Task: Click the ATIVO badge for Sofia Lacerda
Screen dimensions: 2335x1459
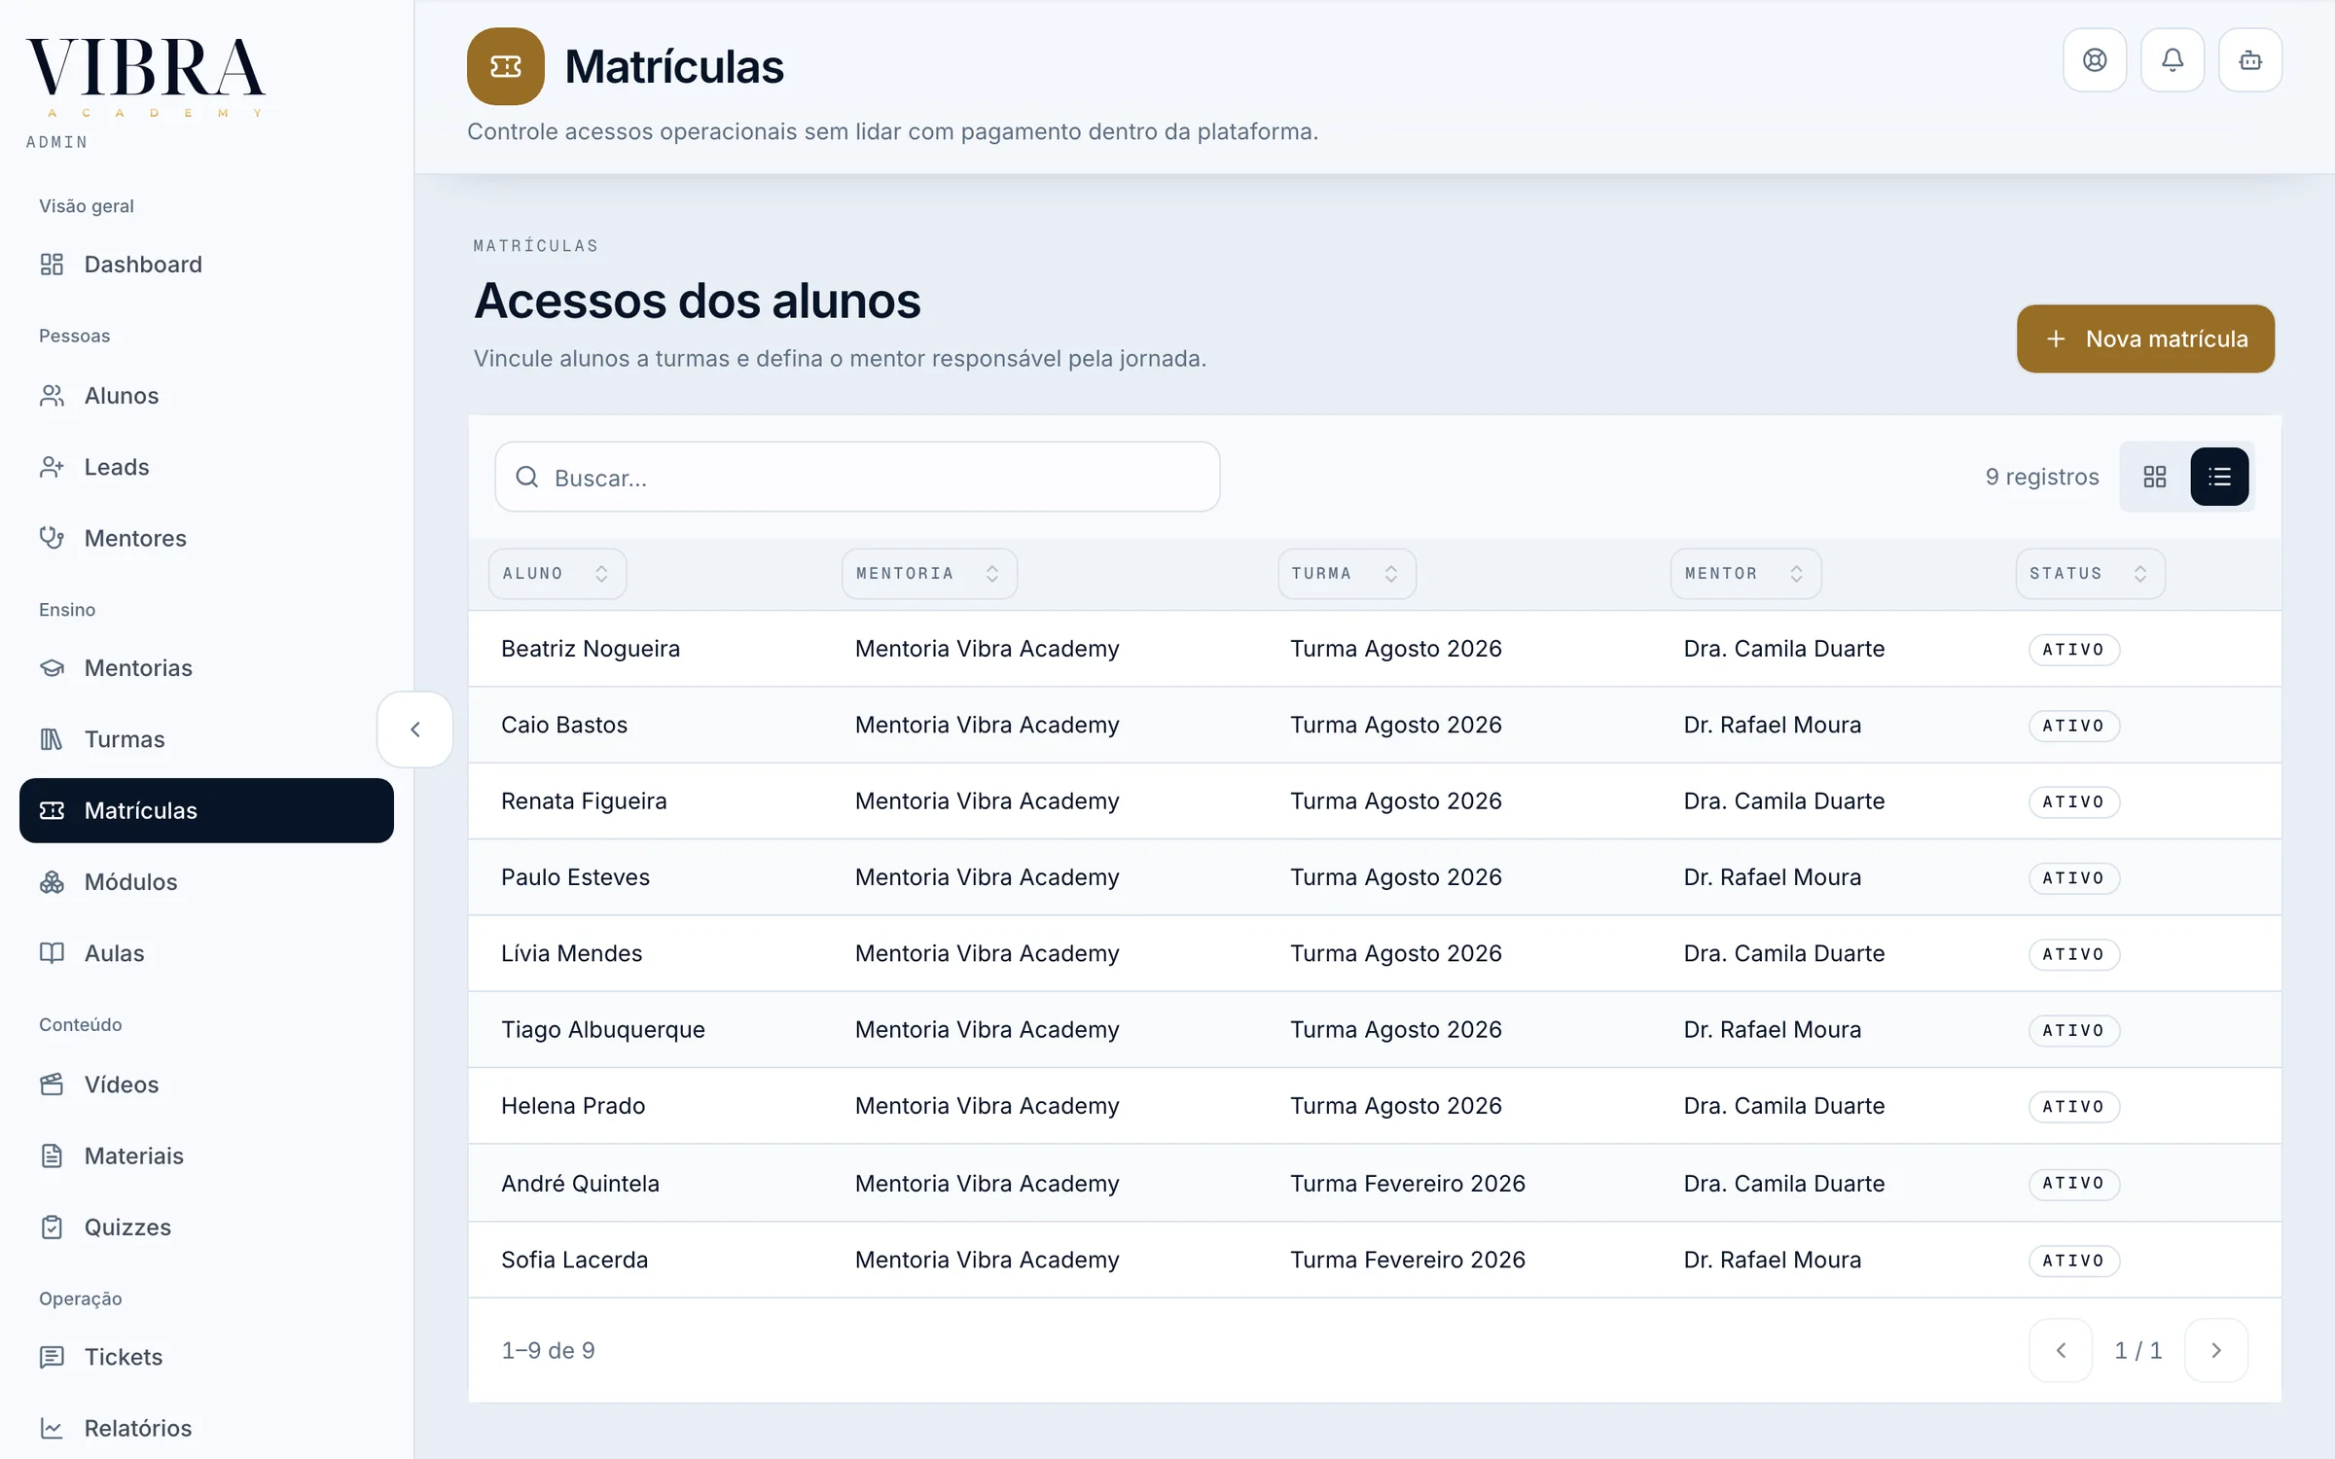Action: pos(2073,1261)
